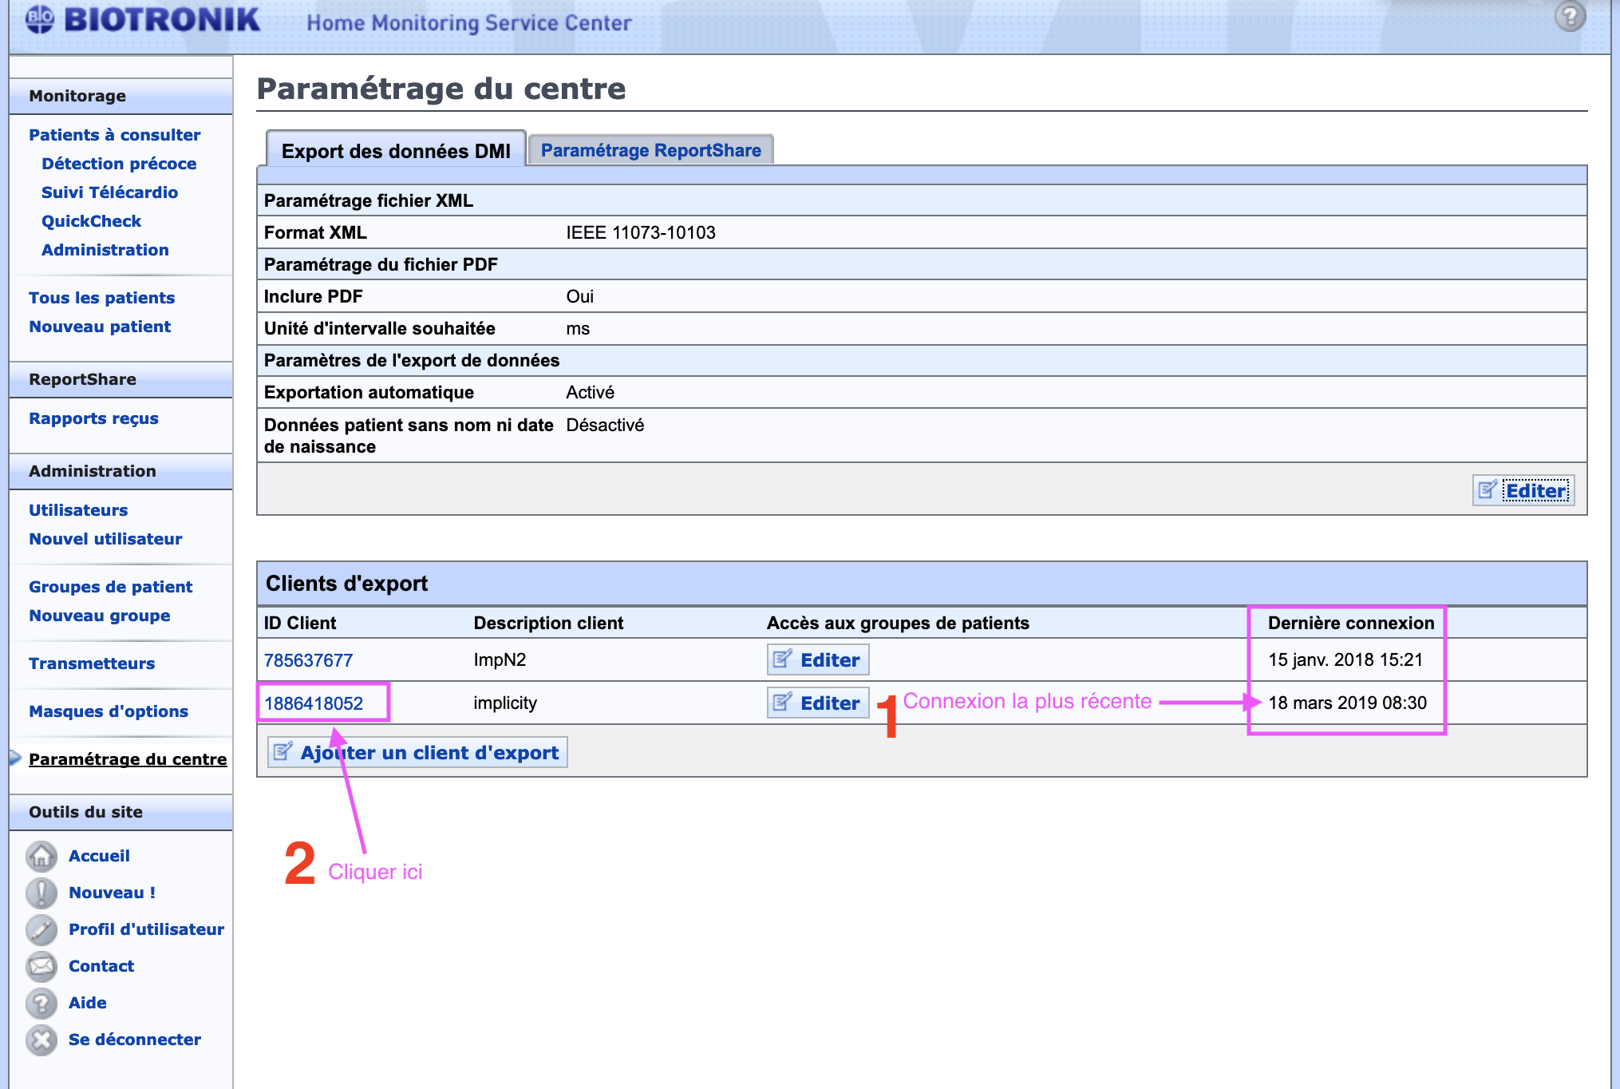
Task: Click the Outils du site header
Action: (121, 812)
